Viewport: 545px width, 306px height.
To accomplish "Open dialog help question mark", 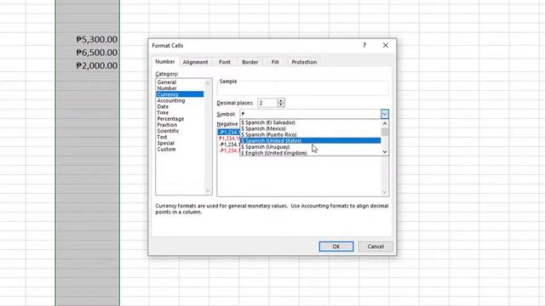I will pos(364,45).
